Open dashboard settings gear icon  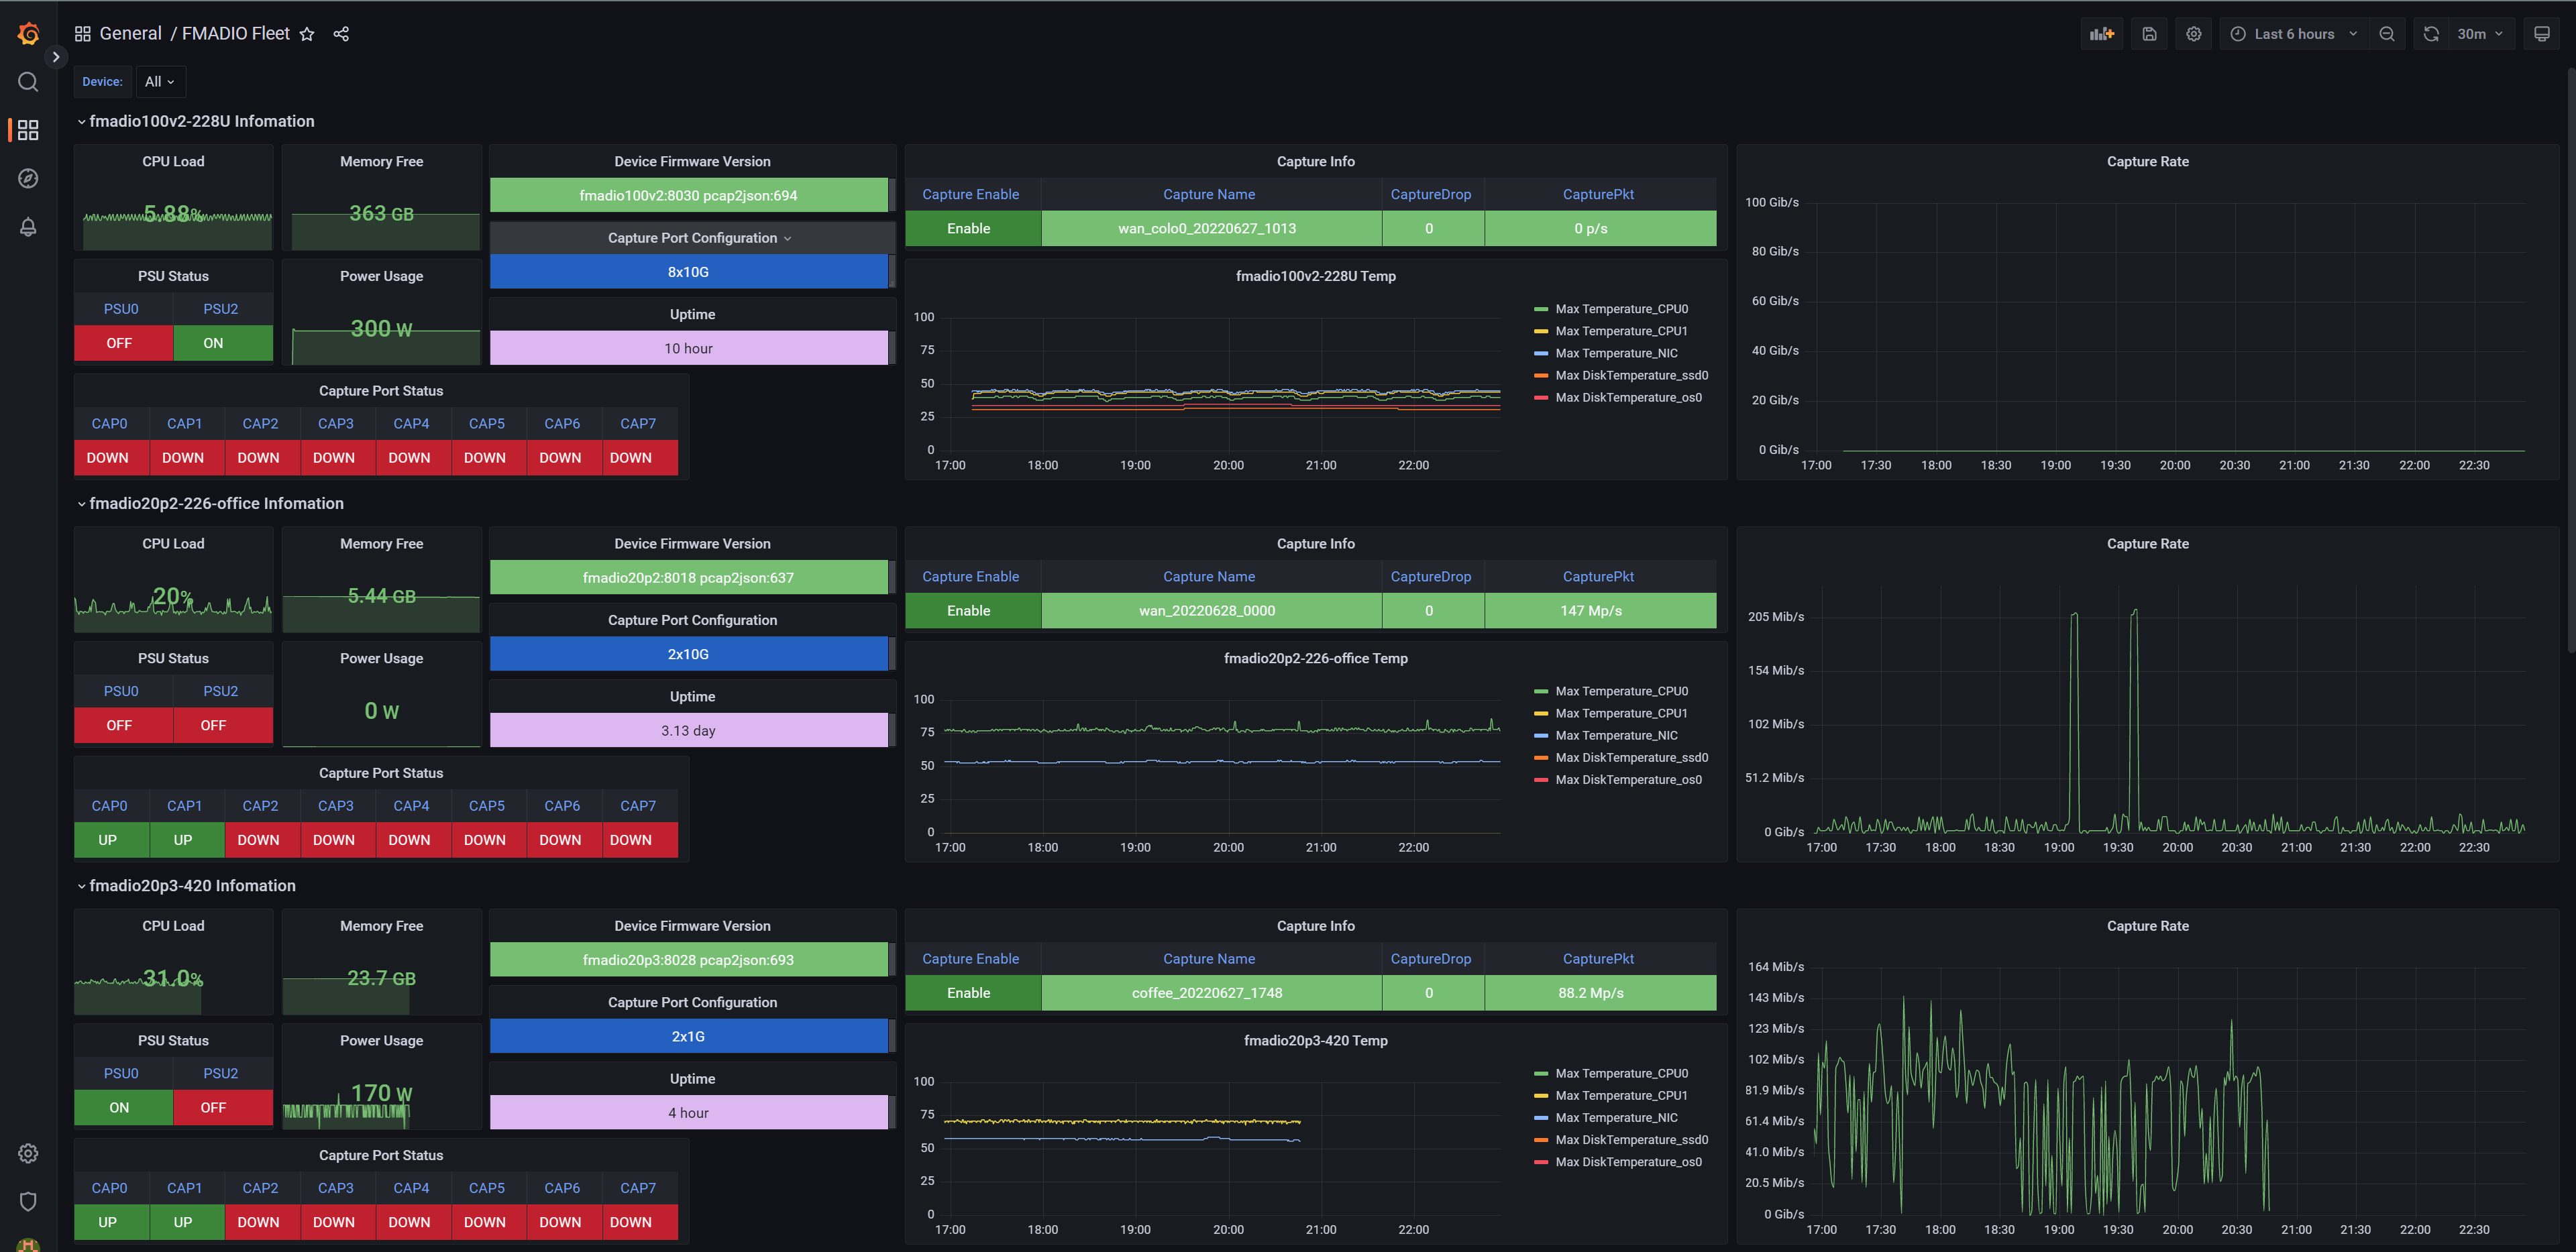2193,34
